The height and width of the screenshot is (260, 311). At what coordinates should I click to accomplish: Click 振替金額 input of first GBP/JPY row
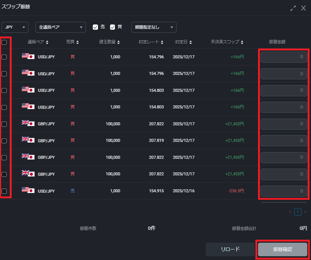click(284, 124)
